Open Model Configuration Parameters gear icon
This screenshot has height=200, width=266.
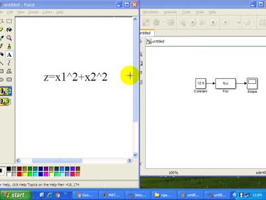pos(157,23)
